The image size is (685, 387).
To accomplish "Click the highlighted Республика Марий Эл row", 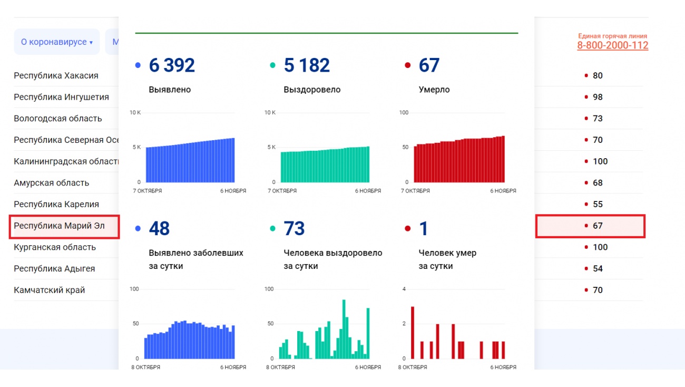I will pyautogui.click(x=59, y=226).
